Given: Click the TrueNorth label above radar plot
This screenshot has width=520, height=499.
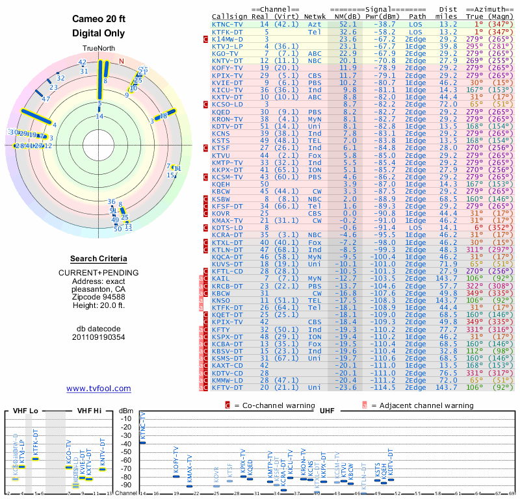Looking at the screenshot, I should (x=99, y=49).
